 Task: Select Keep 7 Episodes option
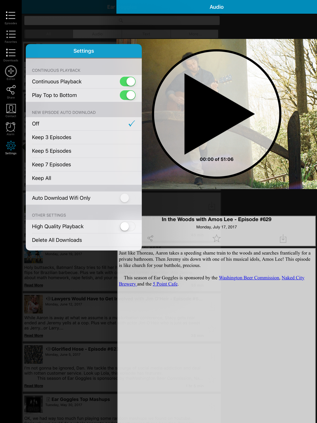[84, 165]
